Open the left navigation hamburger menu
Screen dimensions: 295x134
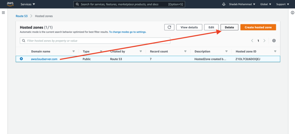coord(3,13)
